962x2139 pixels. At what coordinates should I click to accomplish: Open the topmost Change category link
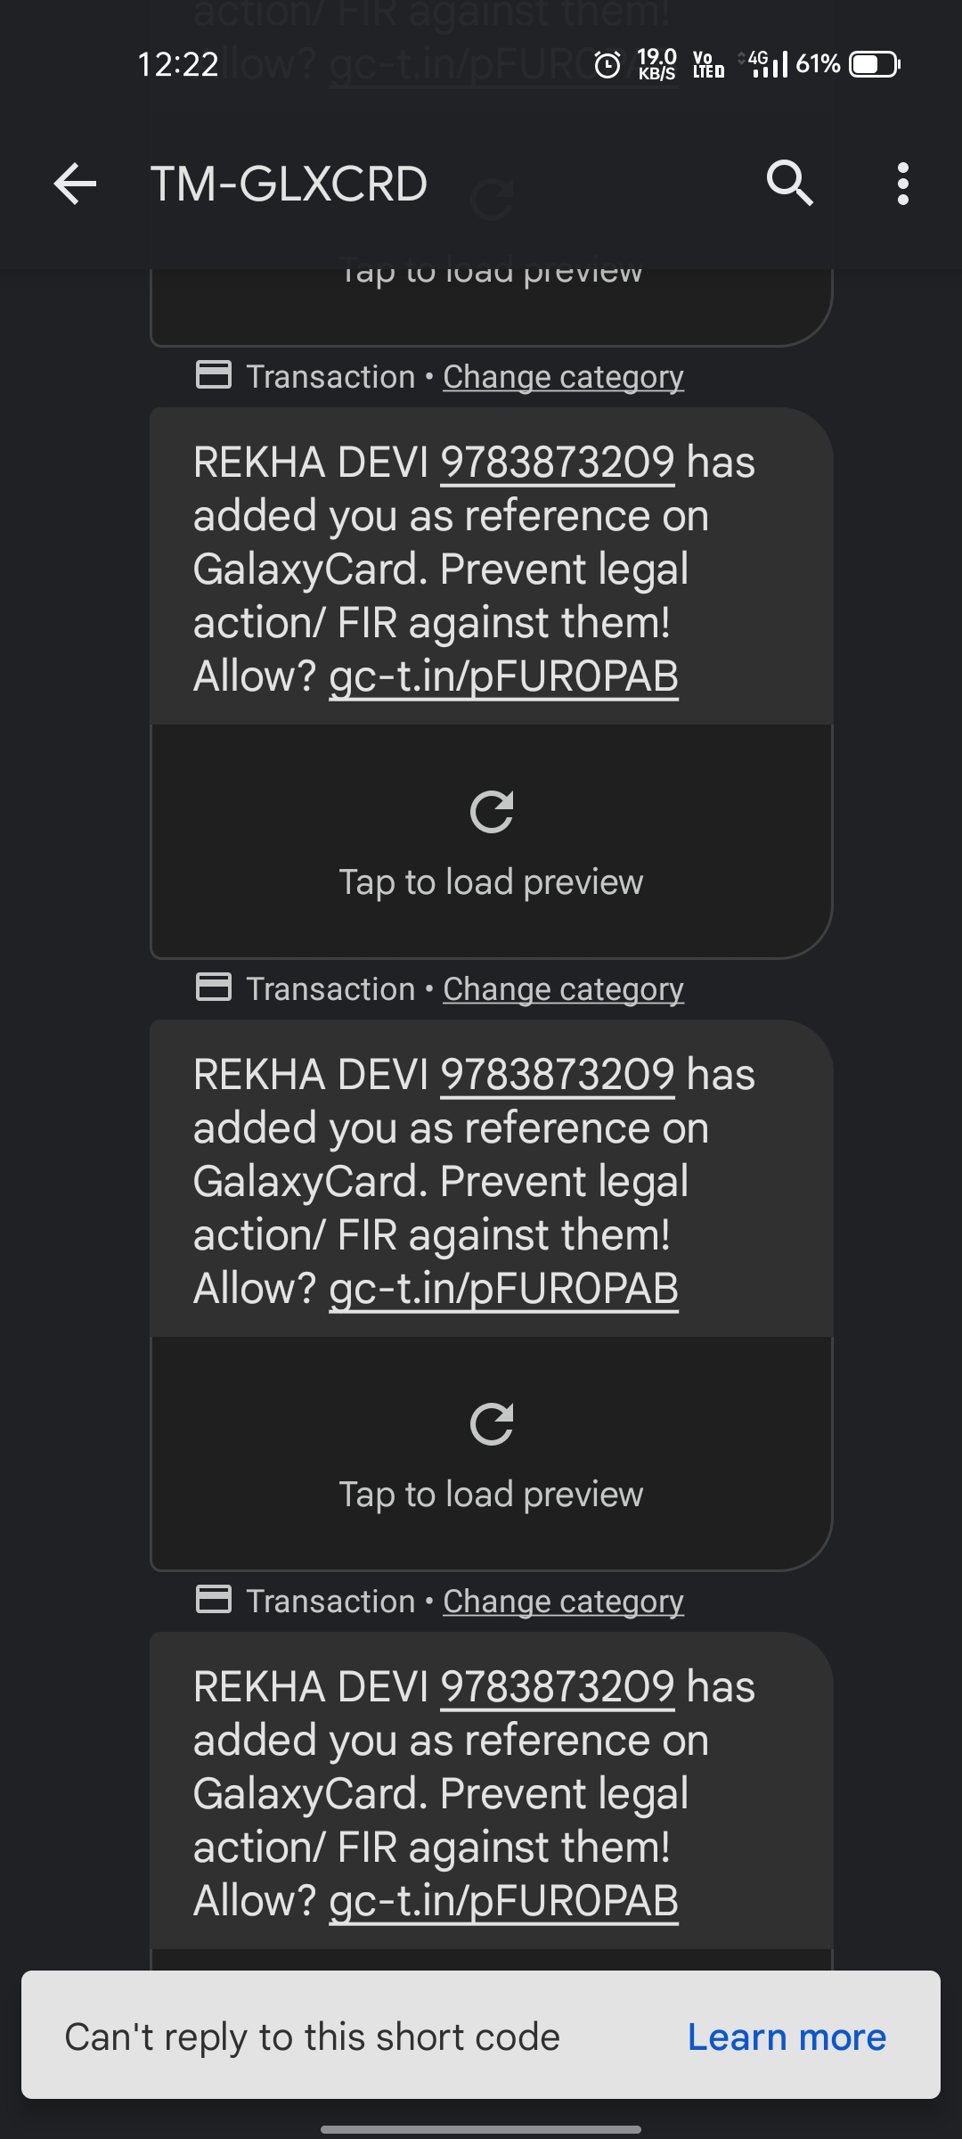click(x=563, y=377)
